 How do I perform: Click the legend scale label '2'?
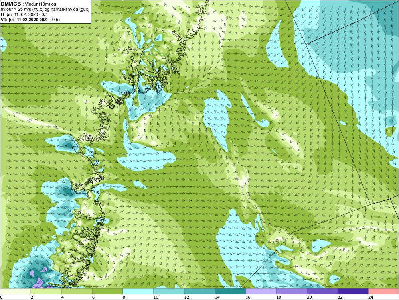pyautogui.click(x=32, y=297)
